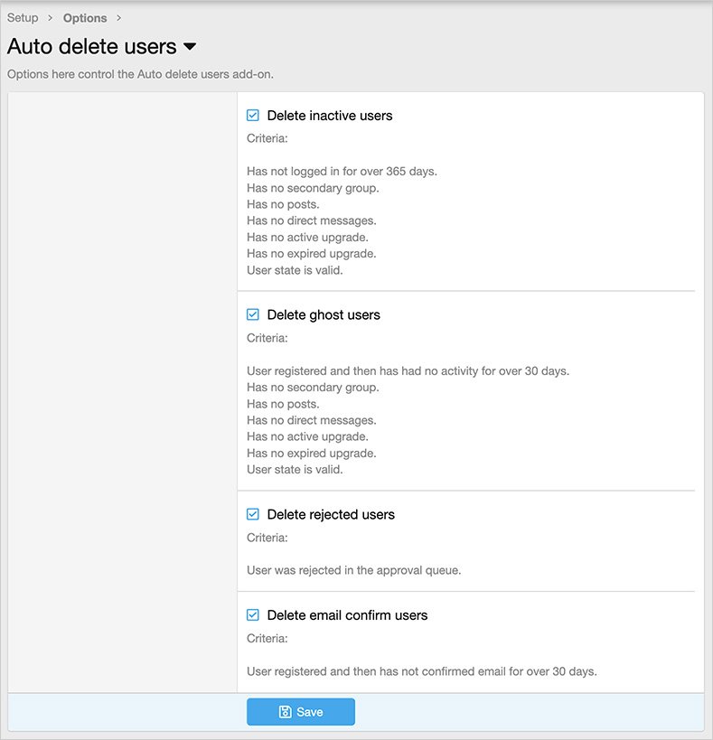The height and width of the screenshot is (740, 713).
Task: Click the 'Delete ghost users' label text
Action: [x=324, y=315]
